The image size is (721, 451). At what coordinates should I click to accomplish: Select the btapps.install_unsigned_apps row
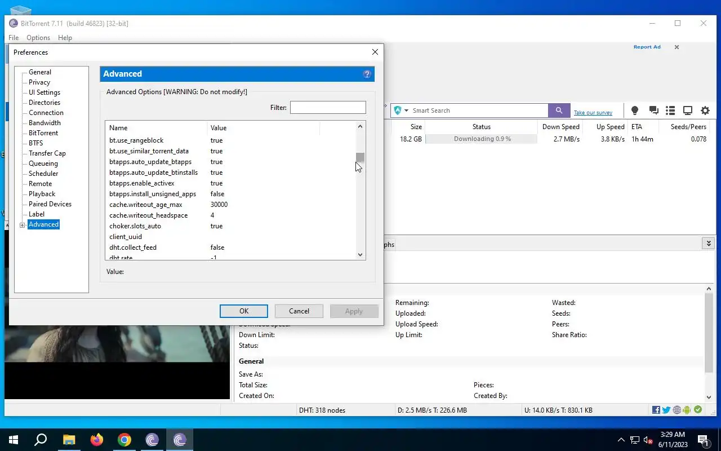tap(230, 194)
